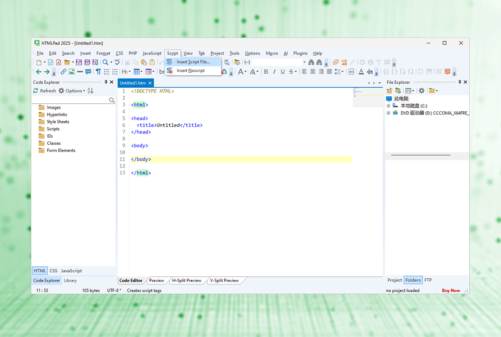Expand the DVD 驱动器 (D:) tree node
Viewport: 501px width, 337px height.
pyautogui.click(x=388, y=113)
